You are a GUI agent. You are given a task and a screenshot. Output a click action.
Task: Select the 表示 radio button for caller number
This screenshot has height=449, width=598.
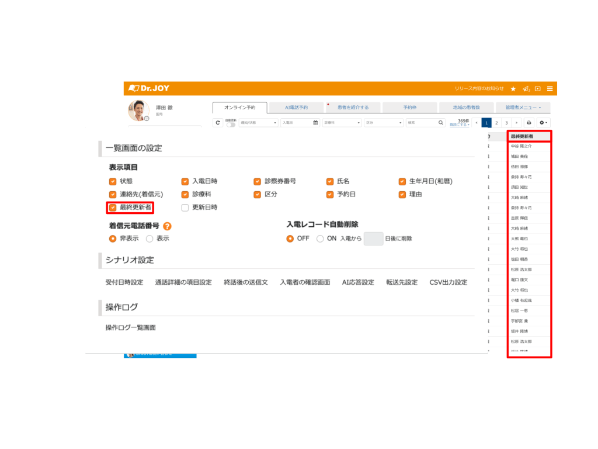point(149,239)
